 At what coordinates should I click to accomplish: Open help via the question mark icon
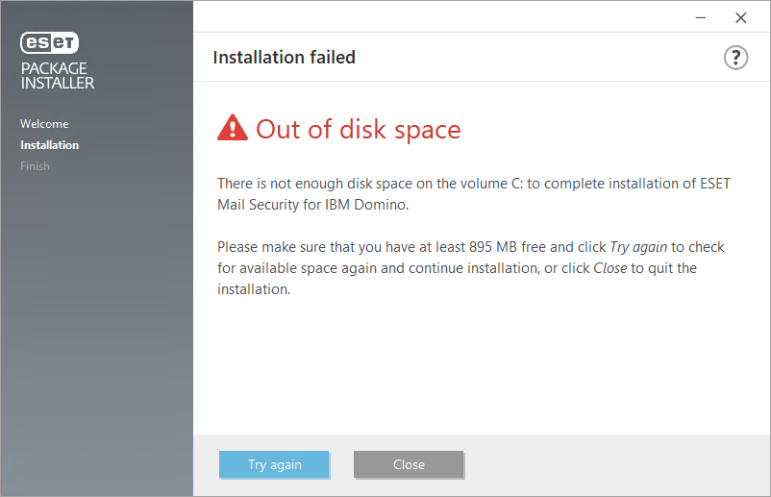735,58
